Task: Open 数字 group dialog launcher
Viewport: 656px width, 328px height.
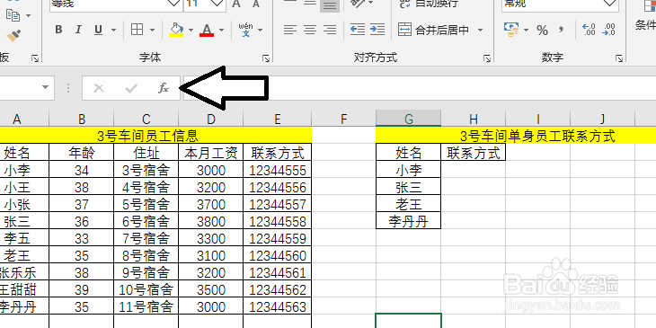Action: pyautogui.click(x=619, y=58)
